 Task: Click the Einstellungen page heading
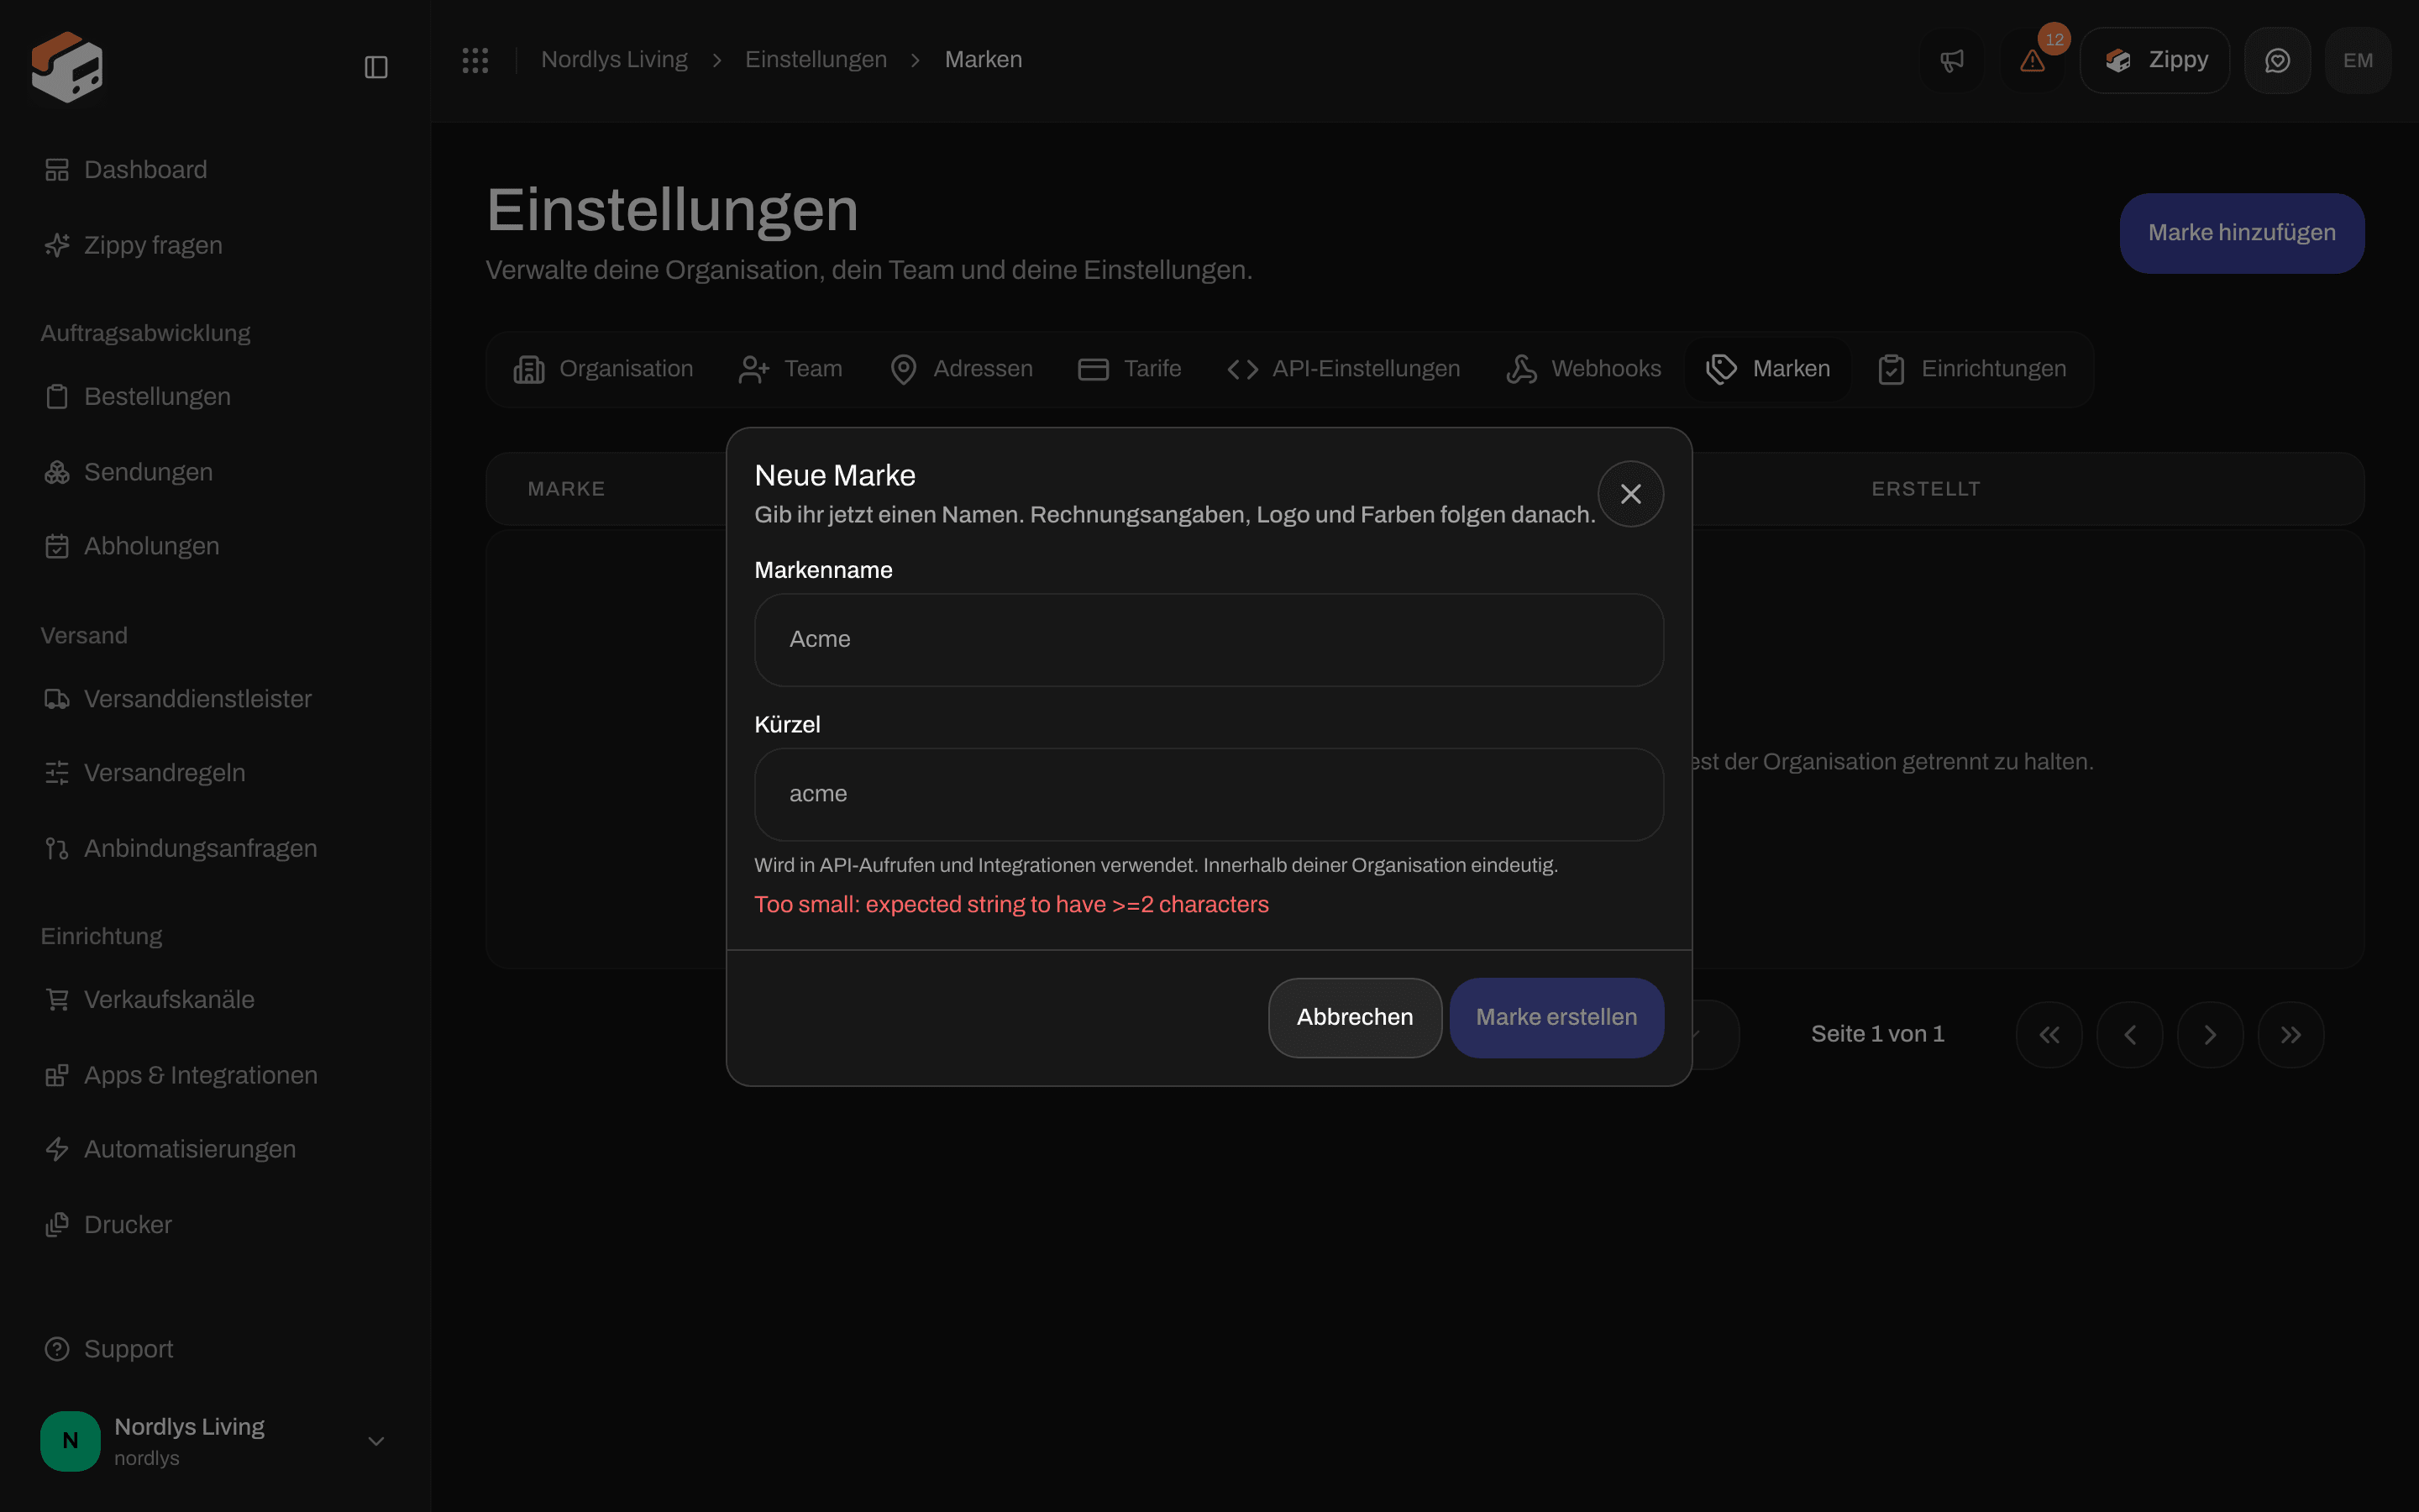[x=672, y=211]
